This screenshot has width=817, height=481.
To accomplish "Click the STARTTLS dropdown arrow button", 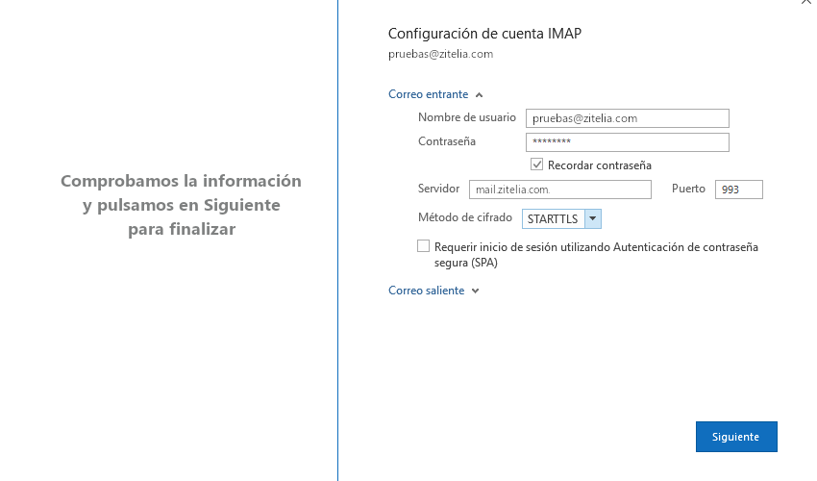I will pyautogui.click(x=592, y=219).
